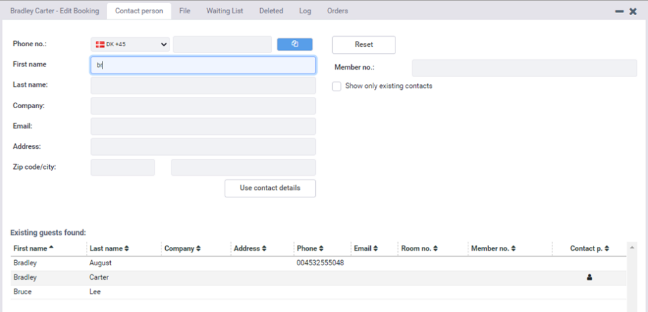Click the Danish flag in country selector
This screenshot has height=312, width=648.
pyautogui.click(x=99, y=45)
